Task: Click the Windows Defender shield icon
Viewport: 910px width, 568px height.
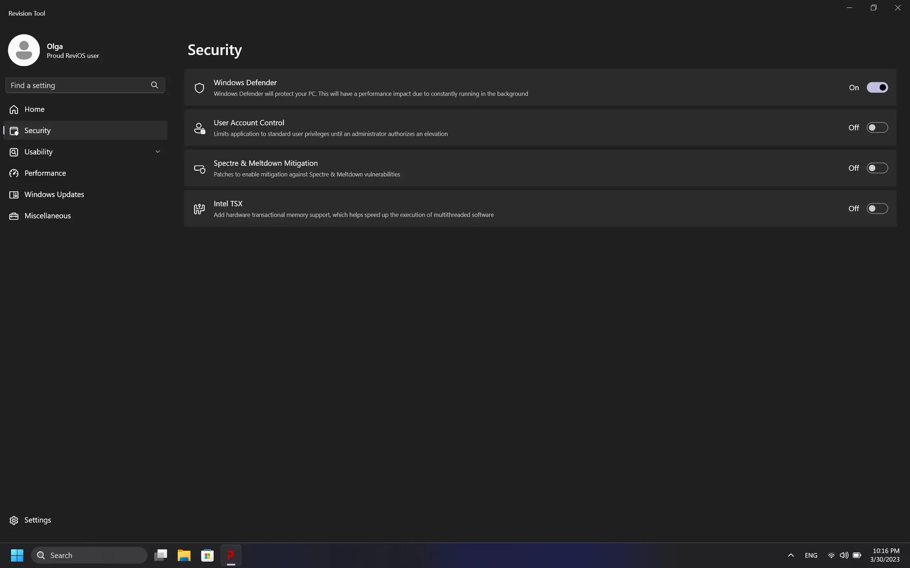Action: pyautogui.click(x=199, y=88)
